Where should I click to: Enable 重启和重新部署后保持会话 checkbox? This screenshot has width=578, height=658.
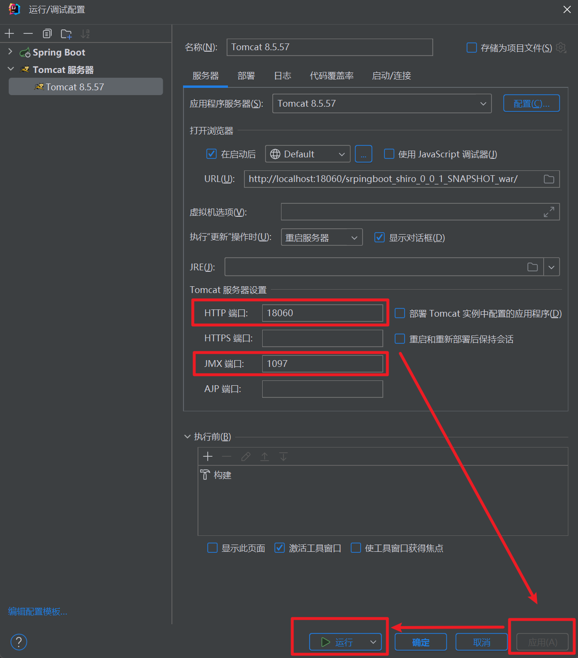point(400,339)
